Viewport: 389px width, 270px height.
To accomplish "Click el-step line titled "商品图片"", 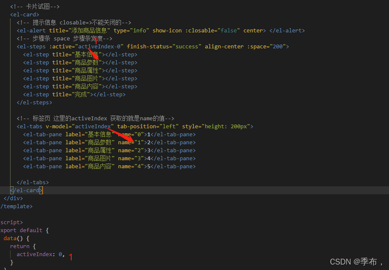I will (x=80, y=79).
